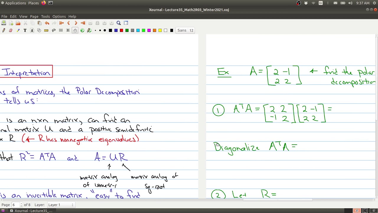Open the Page menu
Viewport: 378px width, 213px height.
34,17
